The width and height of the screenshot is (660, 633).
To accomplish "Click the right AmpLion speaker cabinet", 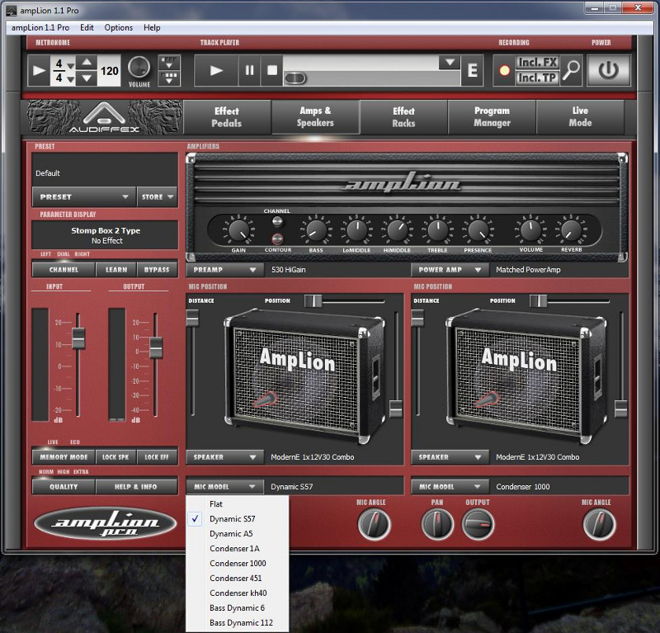I will 526,376.
